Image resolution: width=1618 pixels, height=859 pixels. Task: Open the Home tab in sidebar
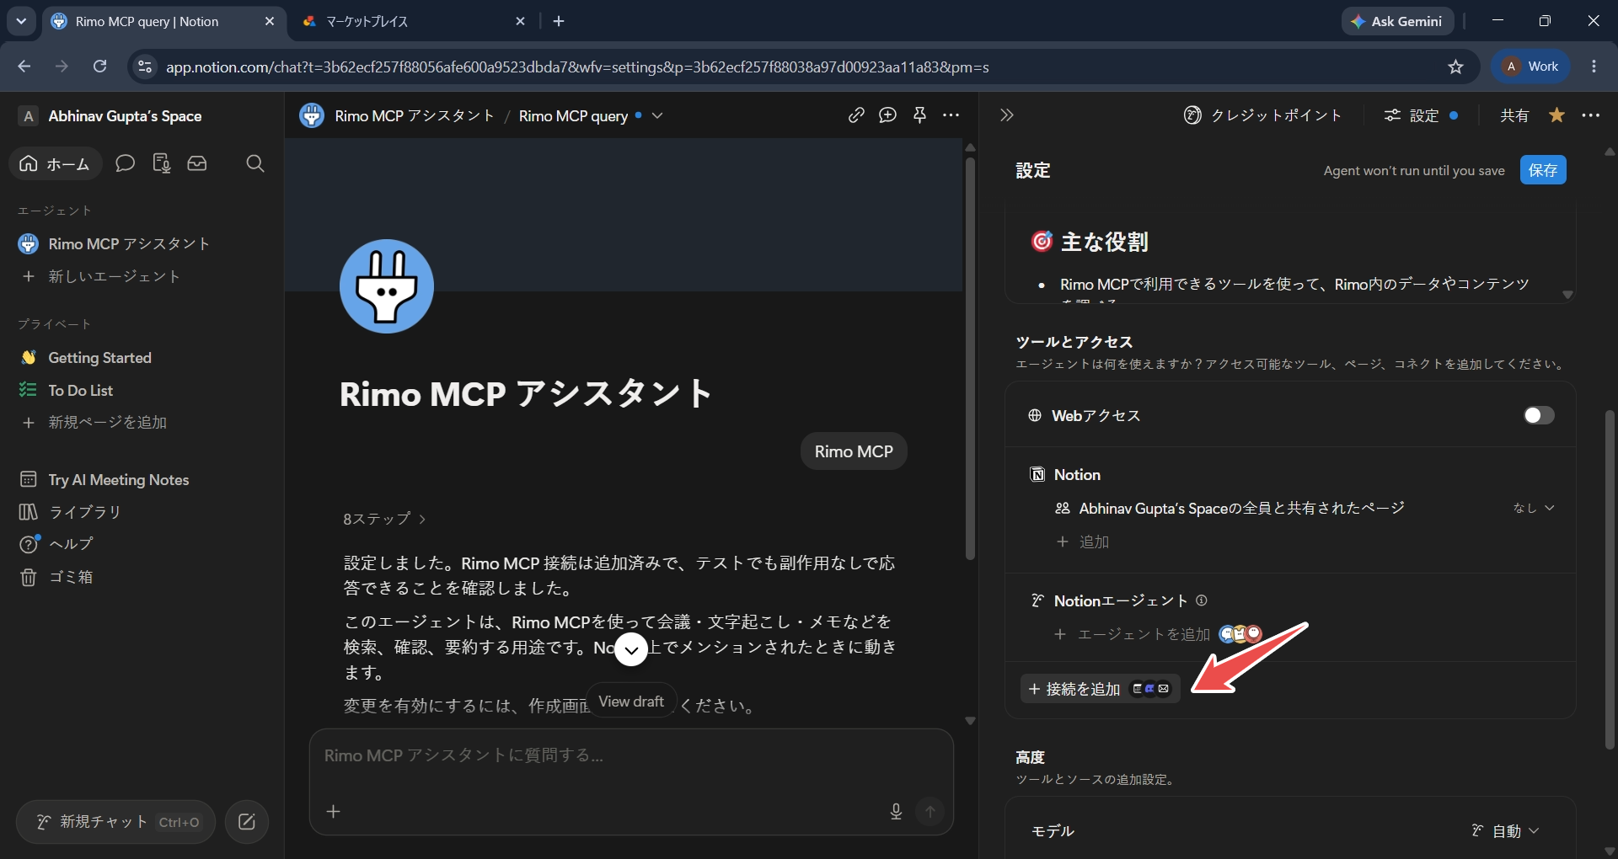[55, 163]
